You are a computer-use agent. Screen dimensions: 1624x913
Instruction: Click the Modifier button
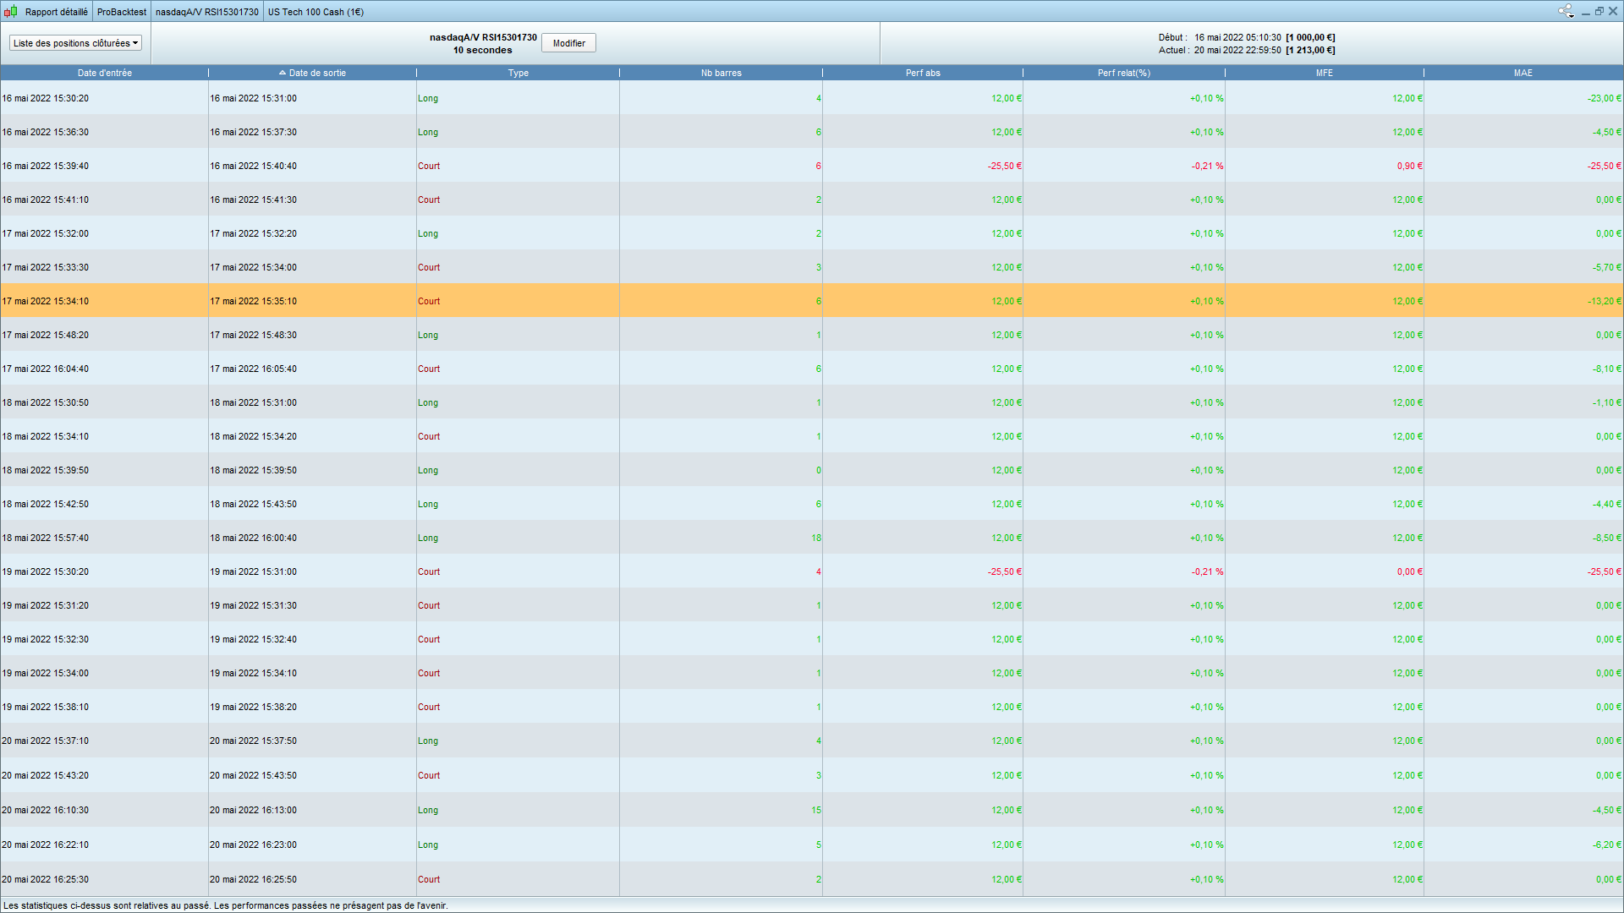568,43
